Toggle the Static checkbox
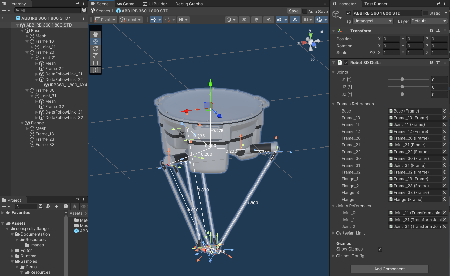Screen dimensions: 450x276 [x=426, y=13]
